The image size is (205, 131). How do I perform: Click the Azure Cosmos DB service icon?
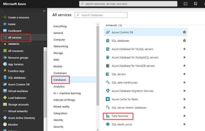[x=108, y=32]
